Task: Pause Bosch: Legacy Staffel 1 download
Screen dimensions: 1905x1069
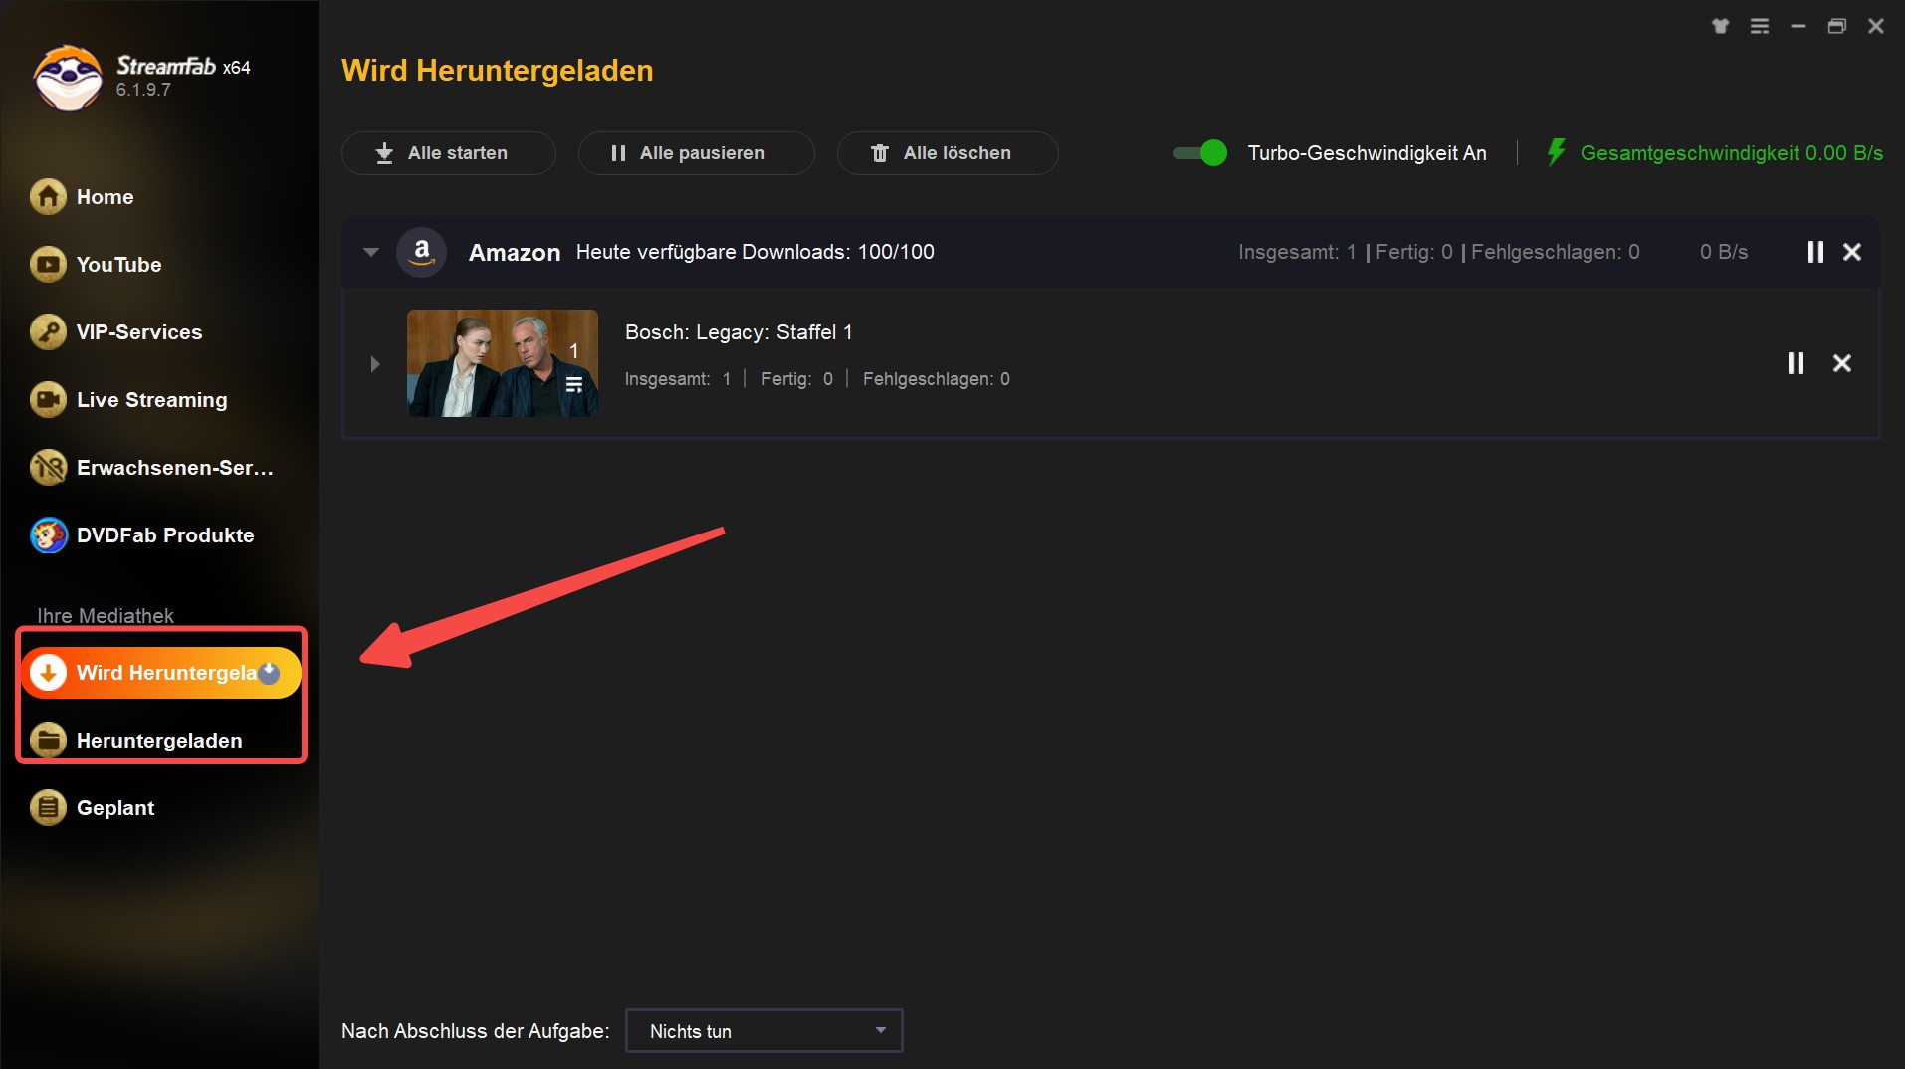Action: pos(1796,363)
